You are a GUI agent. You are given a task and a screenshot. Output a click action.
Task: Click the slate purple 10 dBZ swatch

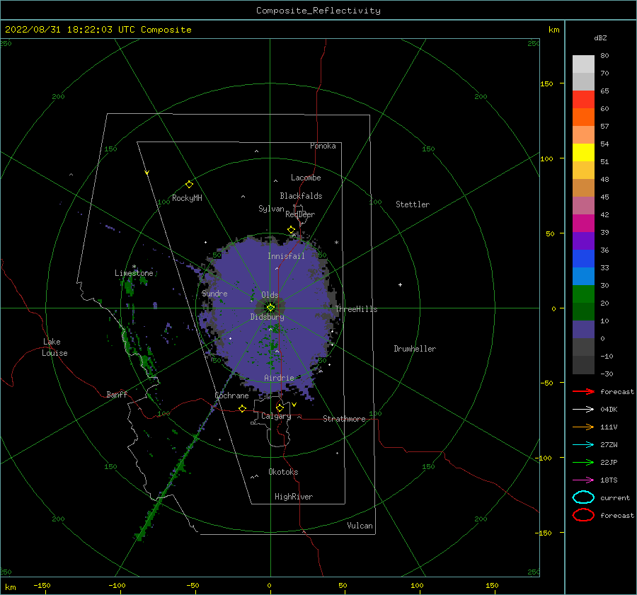click(583, 330)
